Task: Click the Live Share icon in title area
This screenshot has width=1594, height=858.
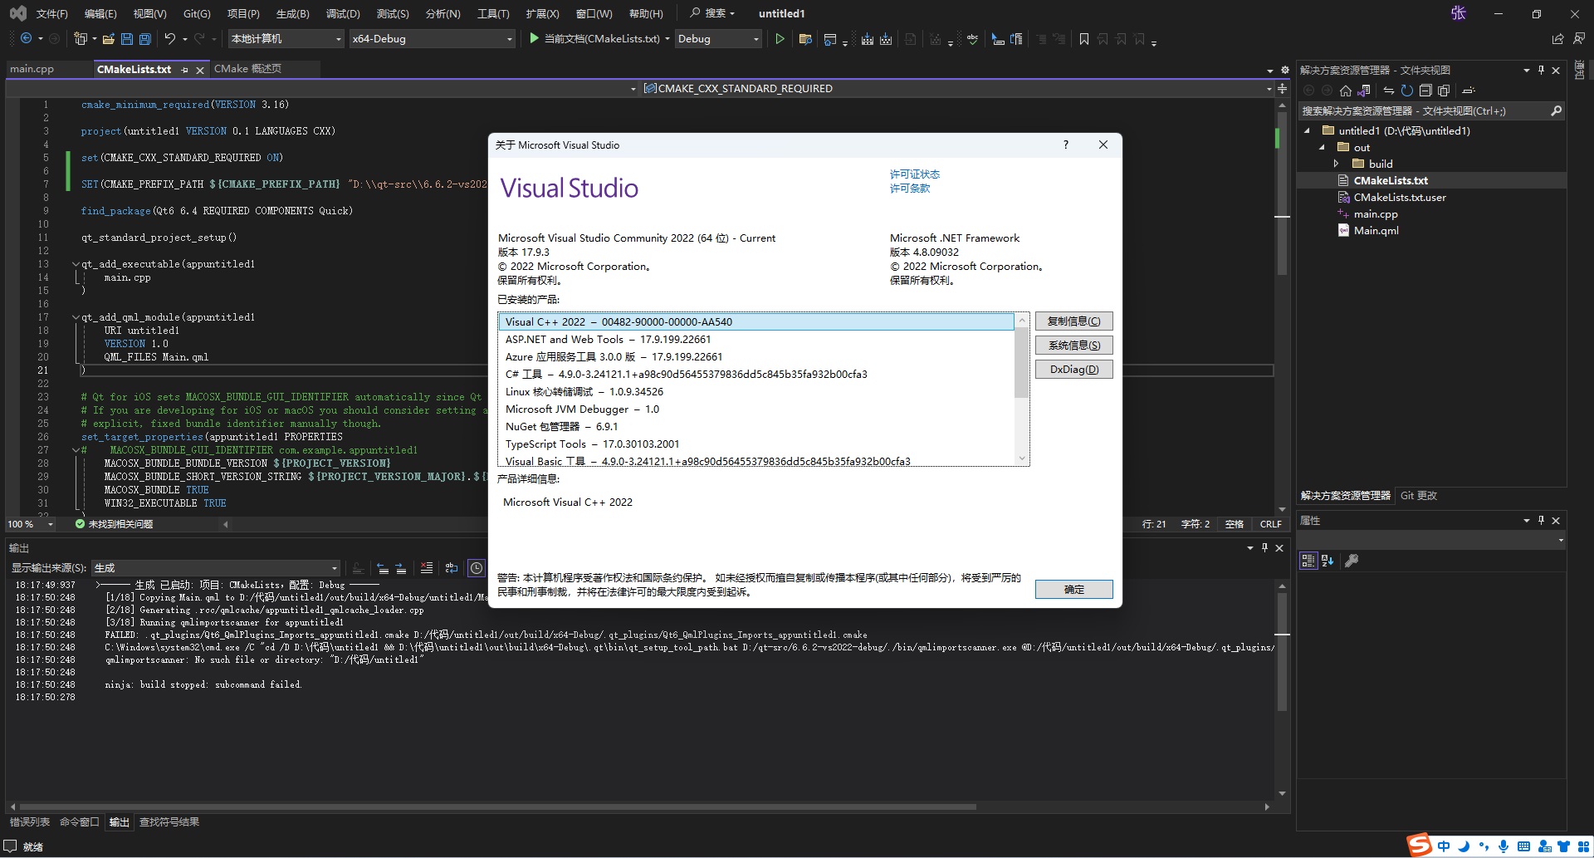Action: 1557,39
